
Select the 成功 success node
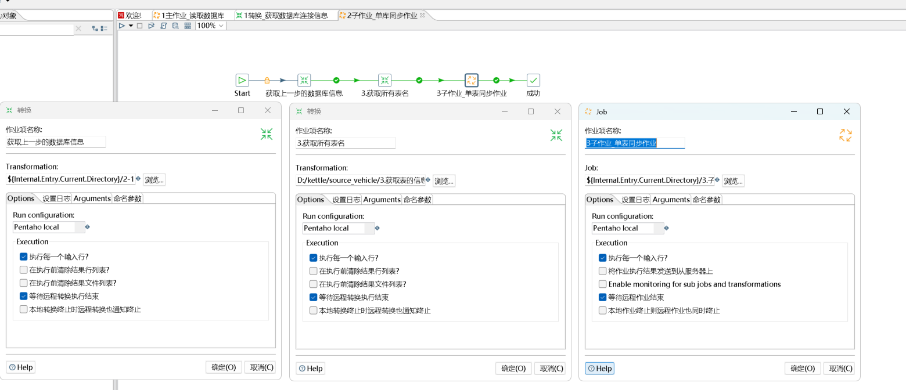tap(533, 81)
